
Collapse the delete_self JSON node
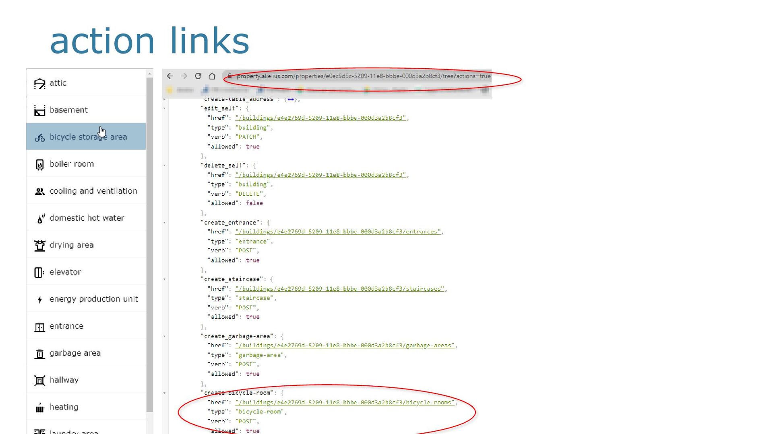[x=165, y=166]
